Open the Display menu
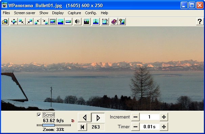 tap(58, 13)
